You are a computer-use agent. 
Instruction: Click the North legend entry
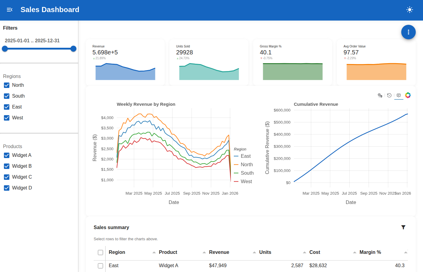pos(244,165)
